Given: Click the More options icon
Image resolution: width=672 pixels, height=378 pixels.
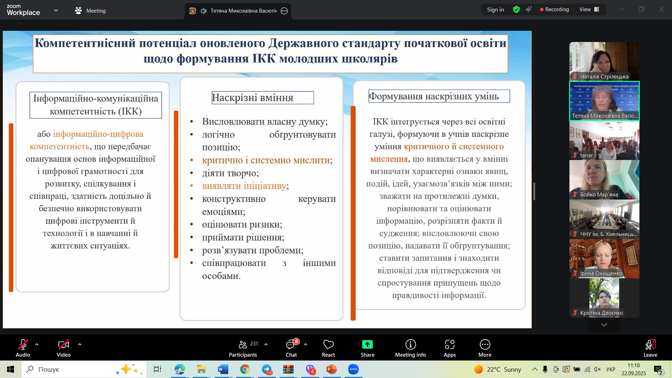Looking at the screenshot, I should coord(485,345).
